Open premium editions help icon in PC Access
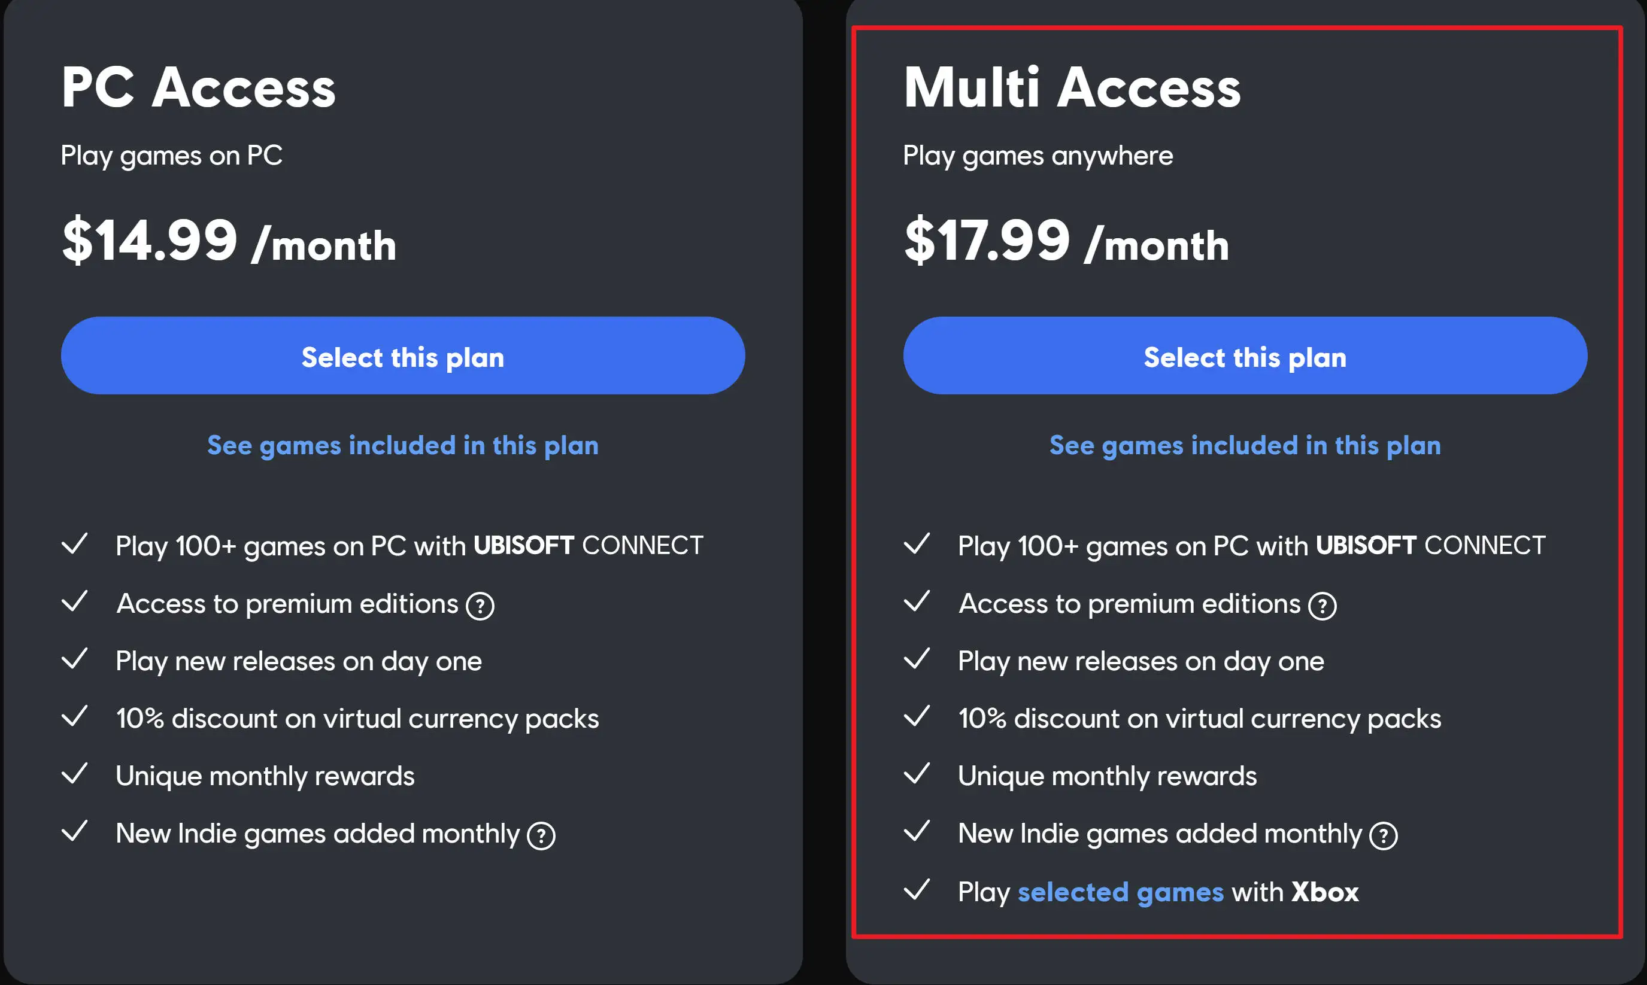This screenshot has width=1647, height=985. pos(480,604)
